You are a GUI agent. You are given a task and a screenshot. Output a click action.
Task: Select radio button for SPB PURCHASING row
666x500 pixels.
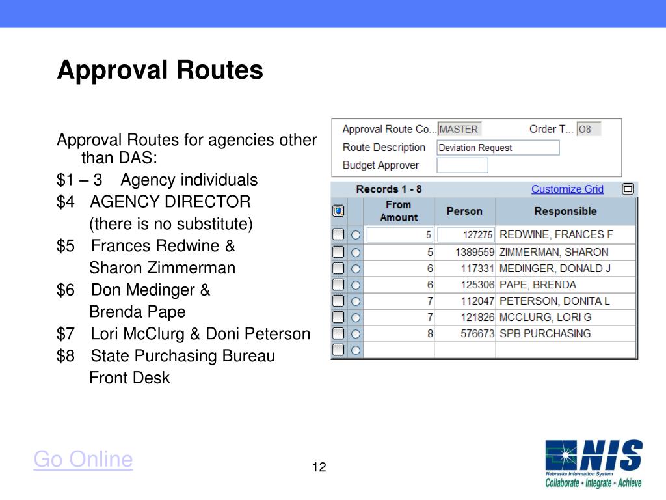tap(356, 334)
